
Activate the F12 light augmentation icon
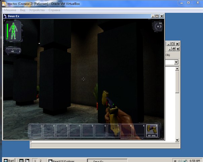tap(158, 26)
